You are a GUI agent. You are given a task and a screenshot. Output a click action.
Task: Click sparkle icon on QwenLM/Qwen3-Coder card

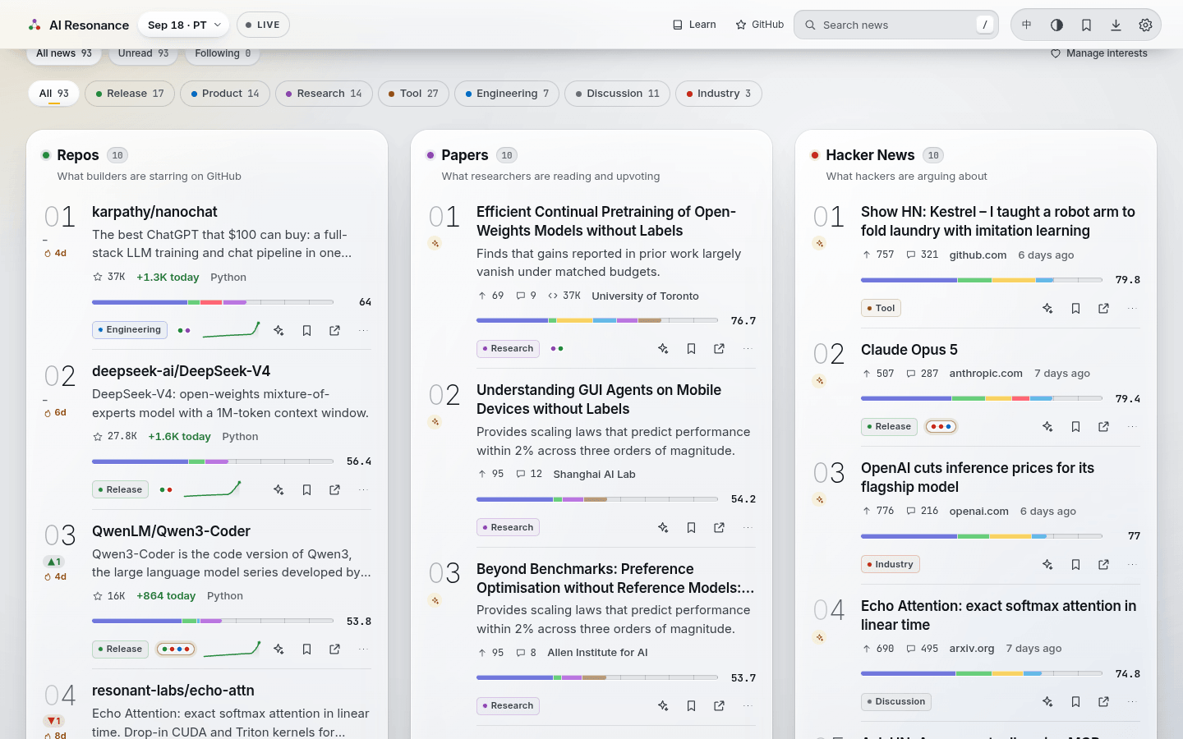278,649
